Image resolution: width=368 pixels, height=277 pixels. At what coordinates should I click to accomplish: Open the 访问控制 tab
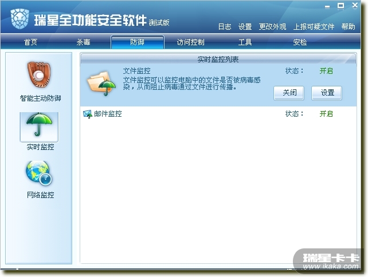[x=190, y=42]
